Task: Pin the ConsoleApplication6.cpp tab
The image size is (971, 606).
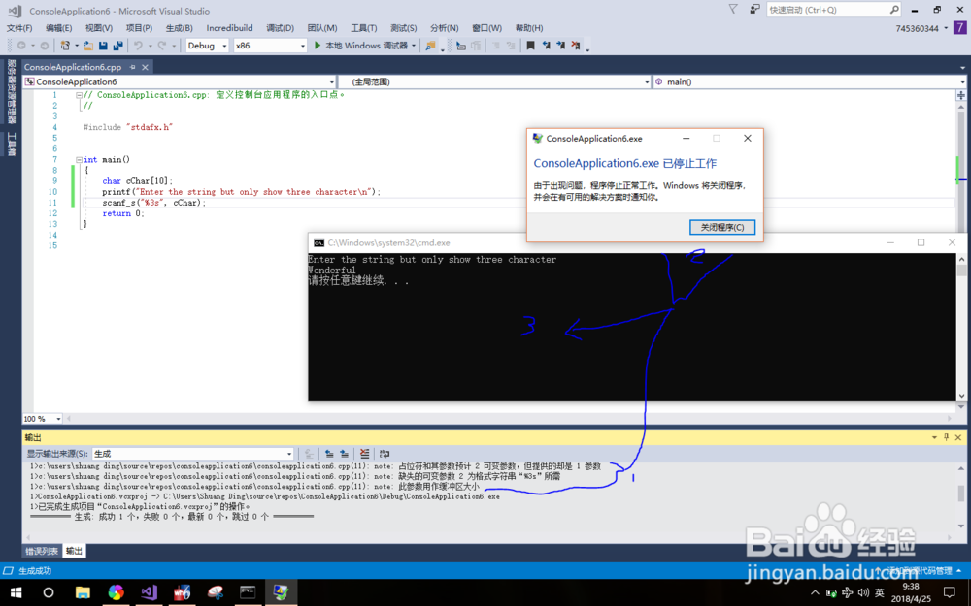Action: 132,67
